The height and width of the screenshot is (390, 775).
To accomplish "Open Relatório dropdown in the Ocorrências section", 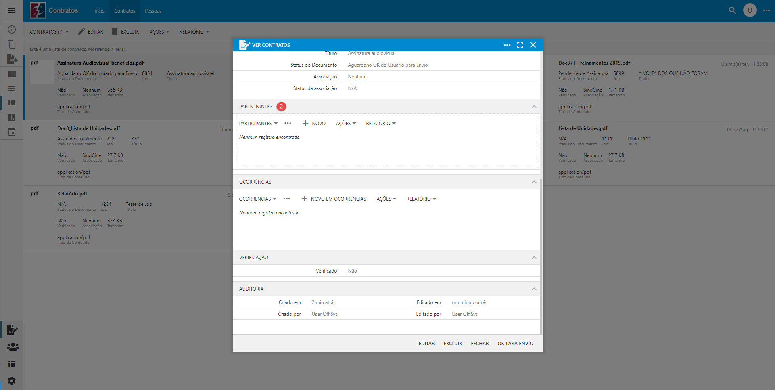I will click(x=421, y=199).
